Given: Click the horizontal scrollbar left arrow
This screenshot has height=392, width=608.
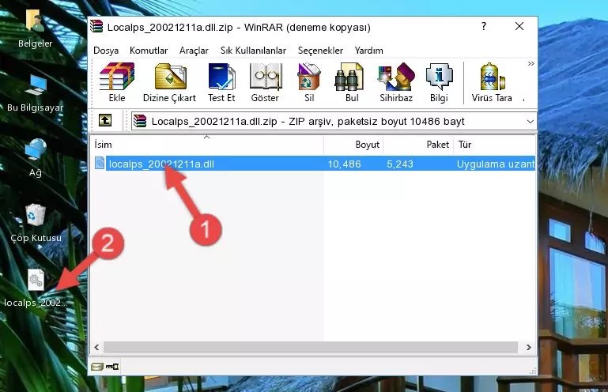Looking at the screenshot, I should coord(96,348).
